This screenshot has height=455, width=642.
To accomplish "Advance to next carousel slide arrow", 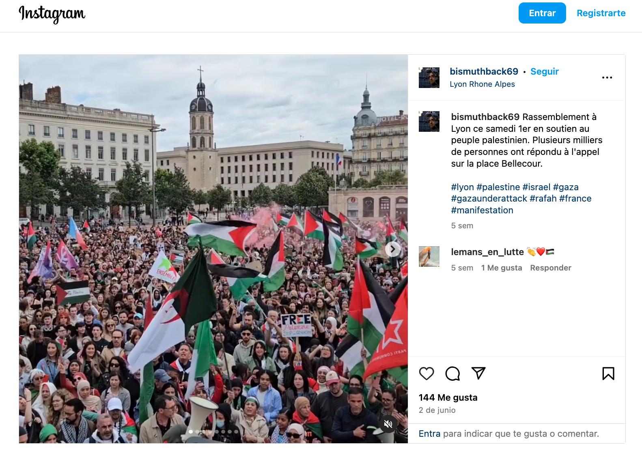I will click(392, 249).
